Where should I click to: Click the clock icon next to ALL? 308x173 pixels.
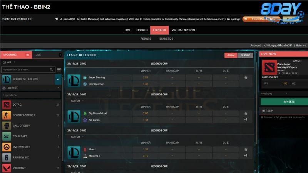pyautogui.click(x=4, y=62)
